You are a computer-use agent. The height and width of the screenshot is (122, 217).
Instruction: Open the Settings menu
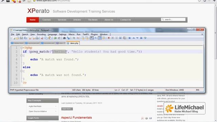[x=63, y=35]
